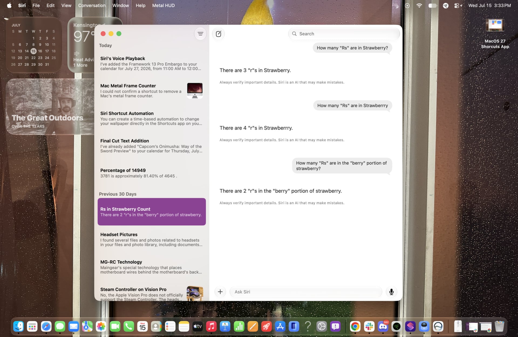Image resolution: width=518 pixels, height=337 pixels.
Task: Open Photos from the Dock
Action: tap(101, 326)
